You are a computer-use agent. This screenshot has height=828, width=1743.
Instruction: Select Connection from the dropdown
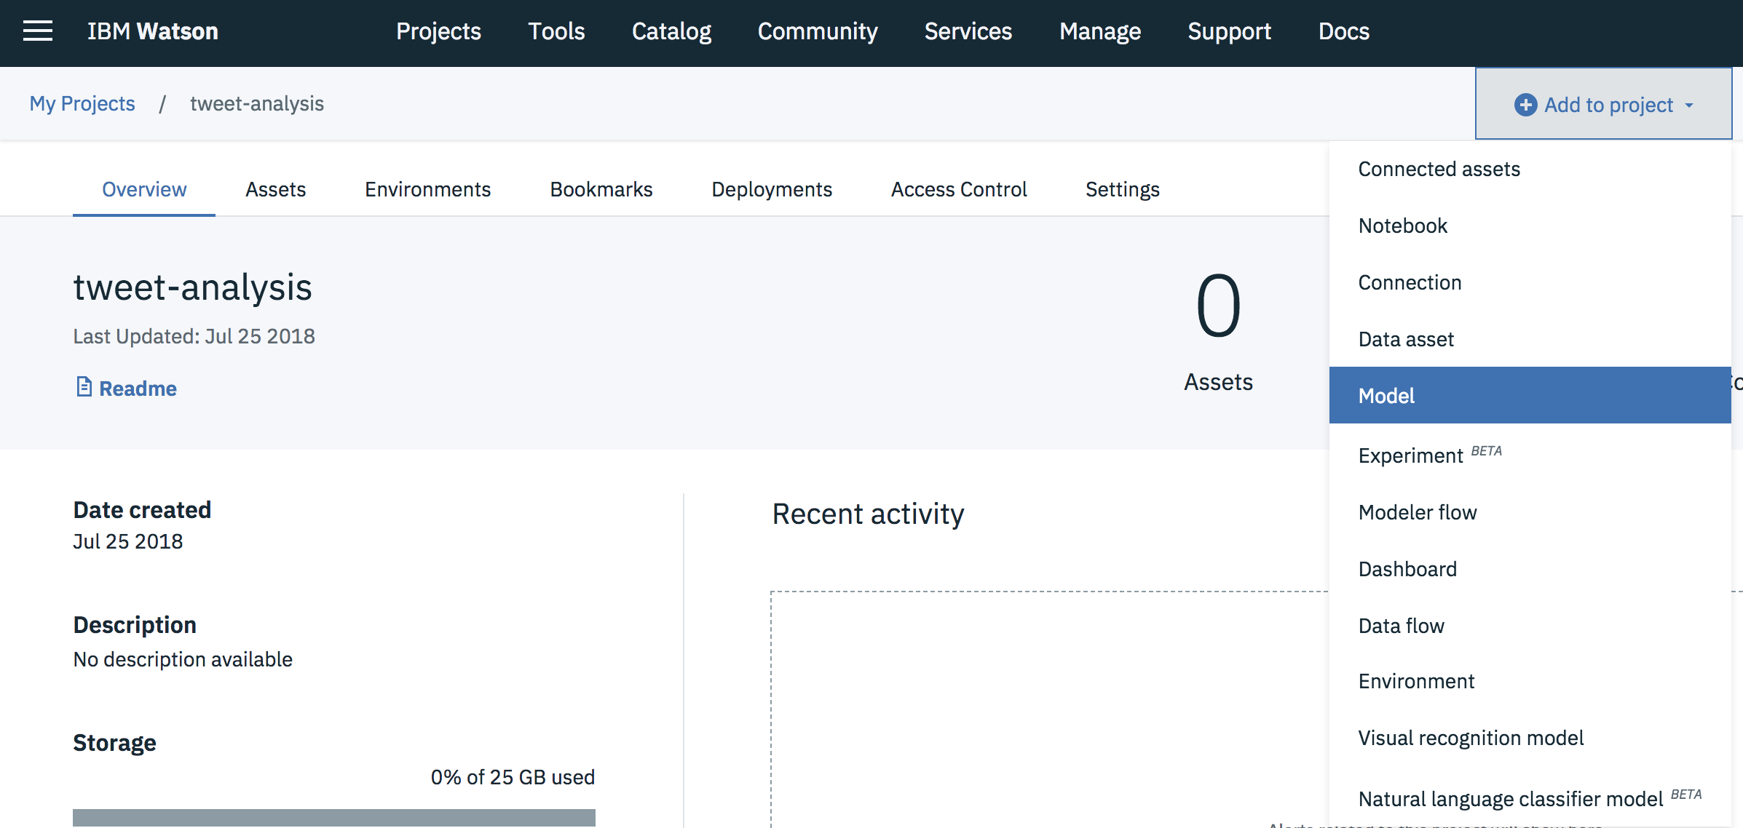pos(1530,282)
